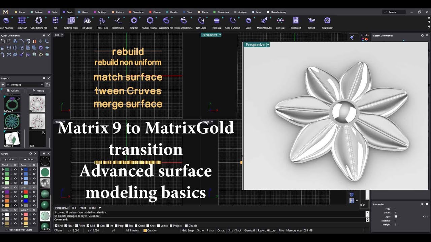431x242 pixels.
Task: Enable the Int osnap checkbox
Action: [x=108, y=226]
